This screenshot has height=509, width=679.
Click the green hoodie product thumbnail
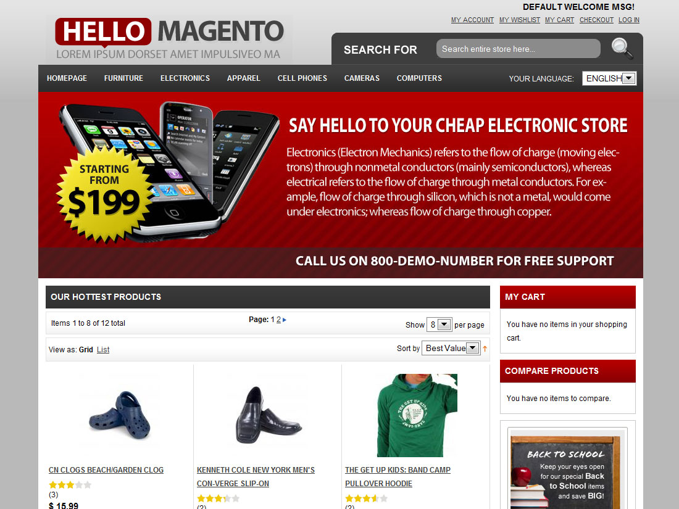(x=417, y=415)
